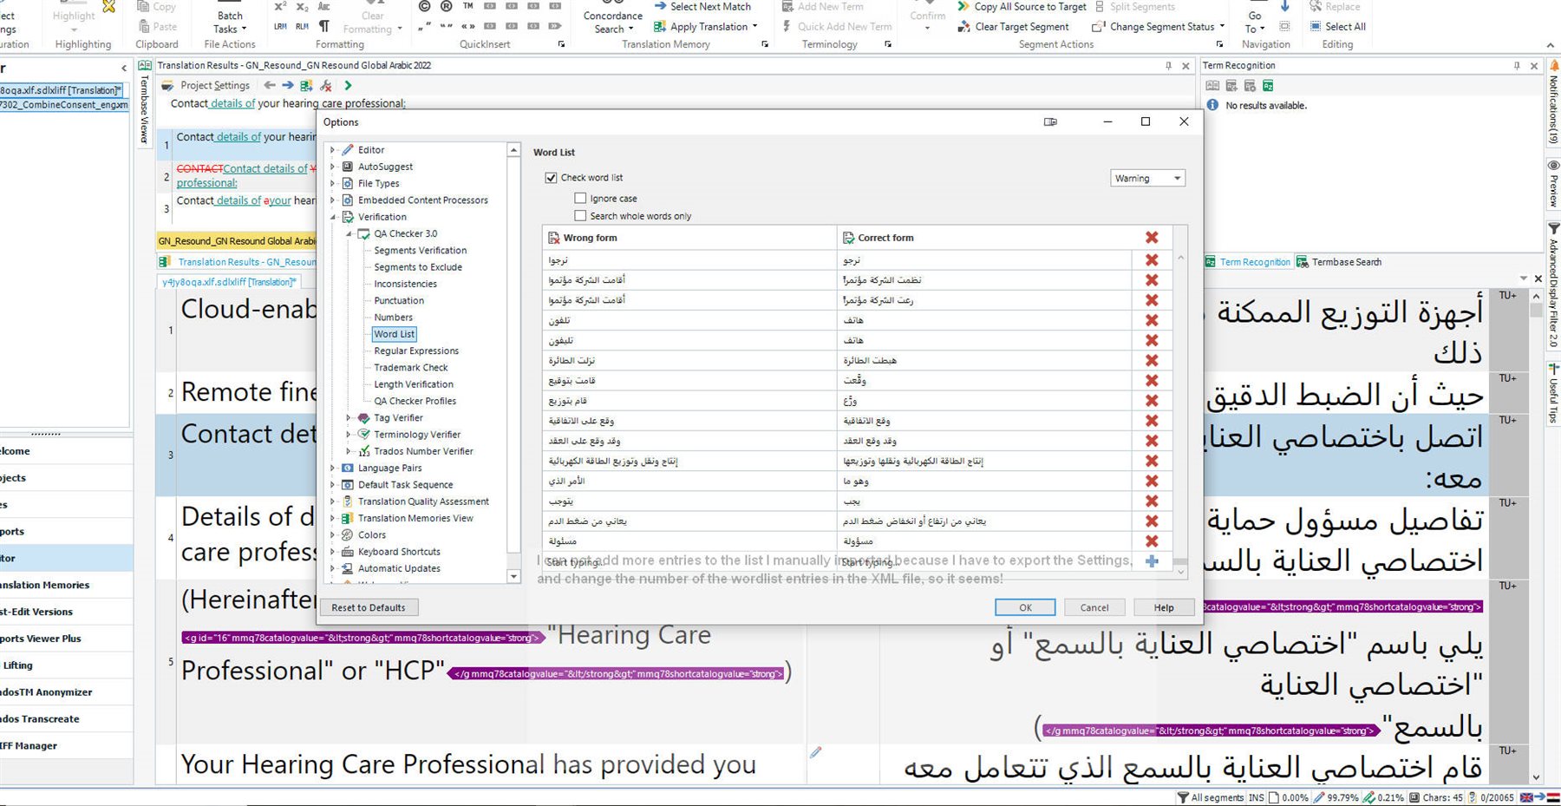Remove the 'بتوجب' word list entry
Image resolution: width=1561 pixels, height=806 pixels.
[1152, 501]
